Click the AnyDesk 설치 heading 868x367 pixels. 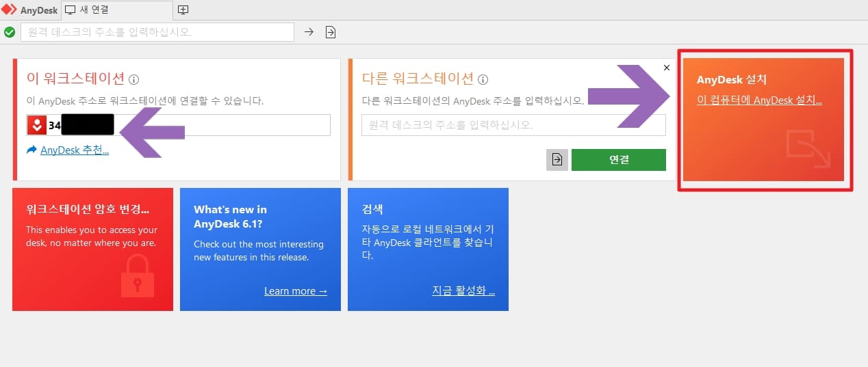click(x=732, y=79)
